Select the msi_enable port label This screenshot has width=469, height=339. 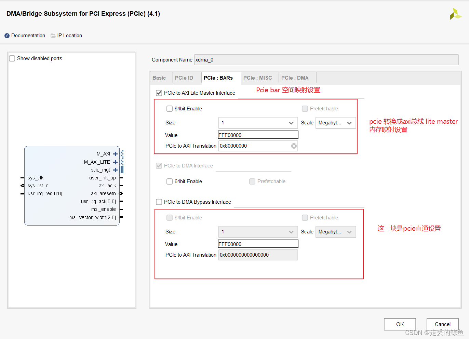[103, 209]
